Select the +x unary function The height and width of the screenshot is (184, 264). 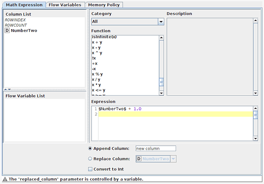[x=94, y=63]
